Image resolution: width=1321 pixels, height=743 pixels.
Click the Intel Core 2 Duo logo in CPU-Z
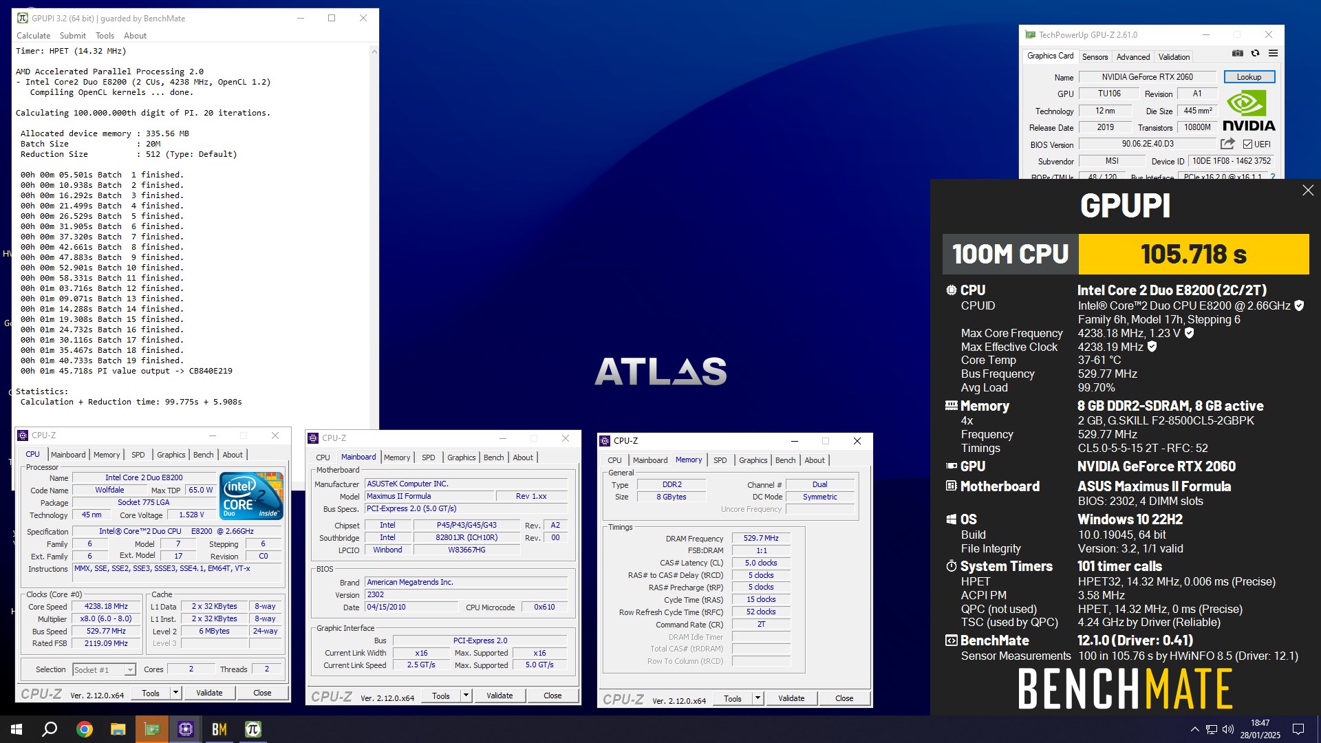[x=251, y=495]
